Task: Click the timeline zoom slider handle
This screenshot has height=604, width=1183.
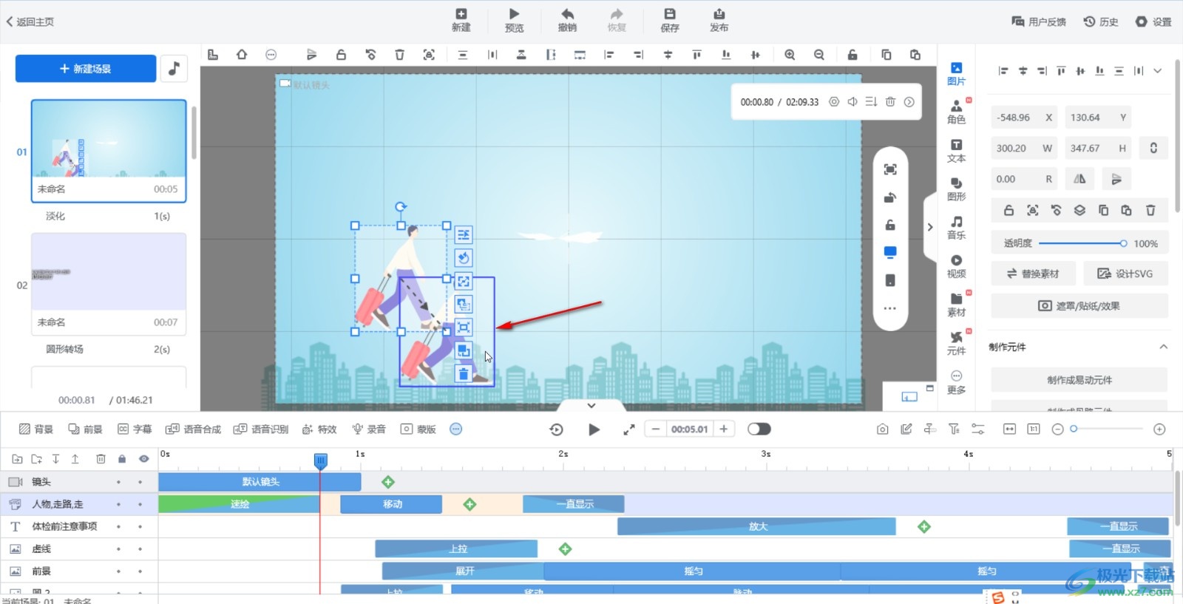Action: [x=1074, y=429]
